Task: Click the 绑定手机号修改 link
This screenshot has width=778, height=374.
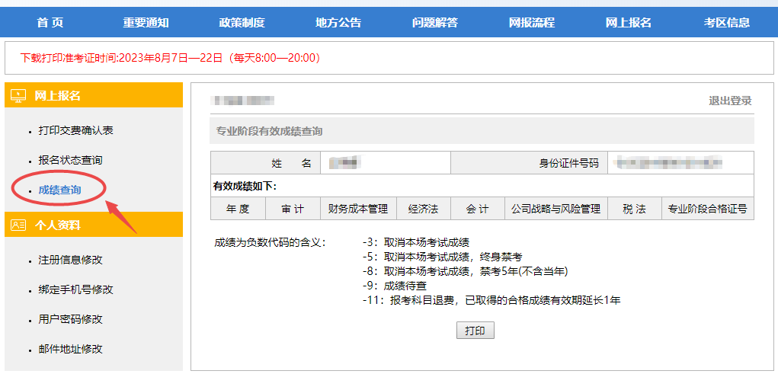Action: 76,289
